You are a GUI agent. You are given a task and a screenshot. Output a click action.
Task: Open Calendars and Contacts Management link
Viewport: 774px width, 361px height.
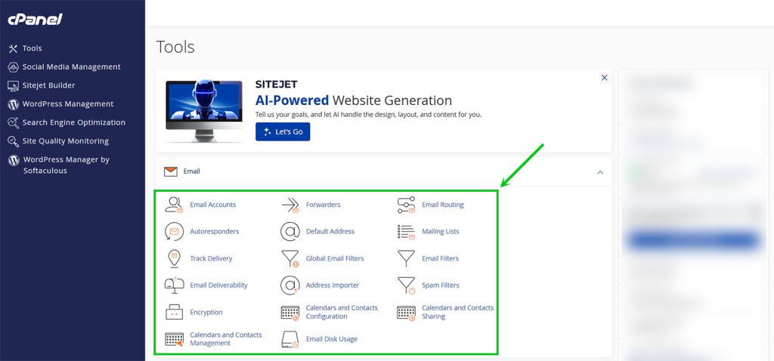[226, 339]
